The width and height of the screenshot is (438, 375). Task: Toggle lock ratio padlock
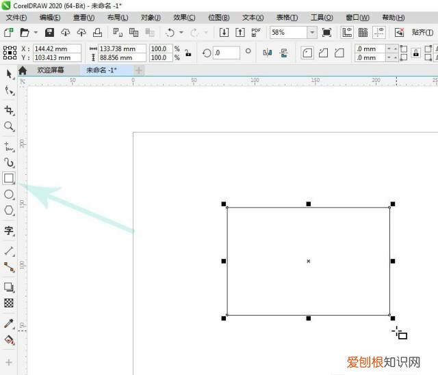188,53
